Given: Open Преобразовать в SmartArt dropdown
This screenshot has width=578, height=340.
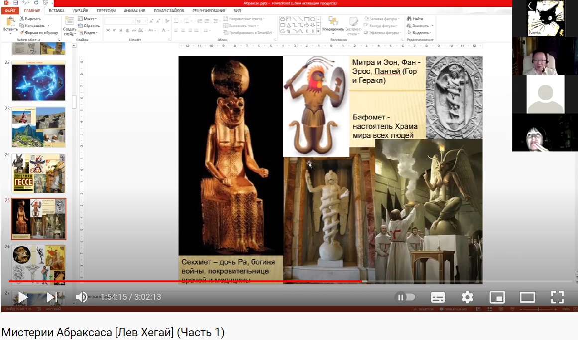Looking at the screenshot, I should click(249, 33).
